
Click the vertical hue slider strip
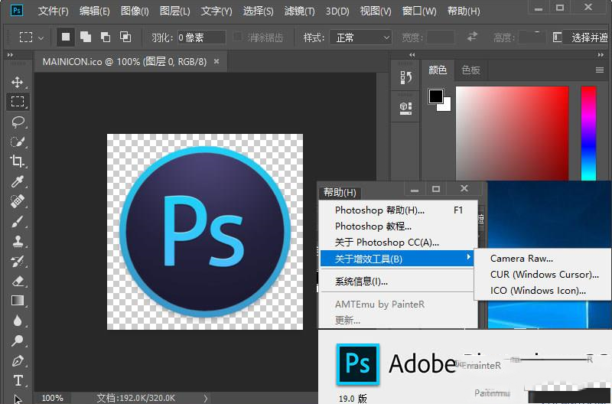click(x=588, y=133)
